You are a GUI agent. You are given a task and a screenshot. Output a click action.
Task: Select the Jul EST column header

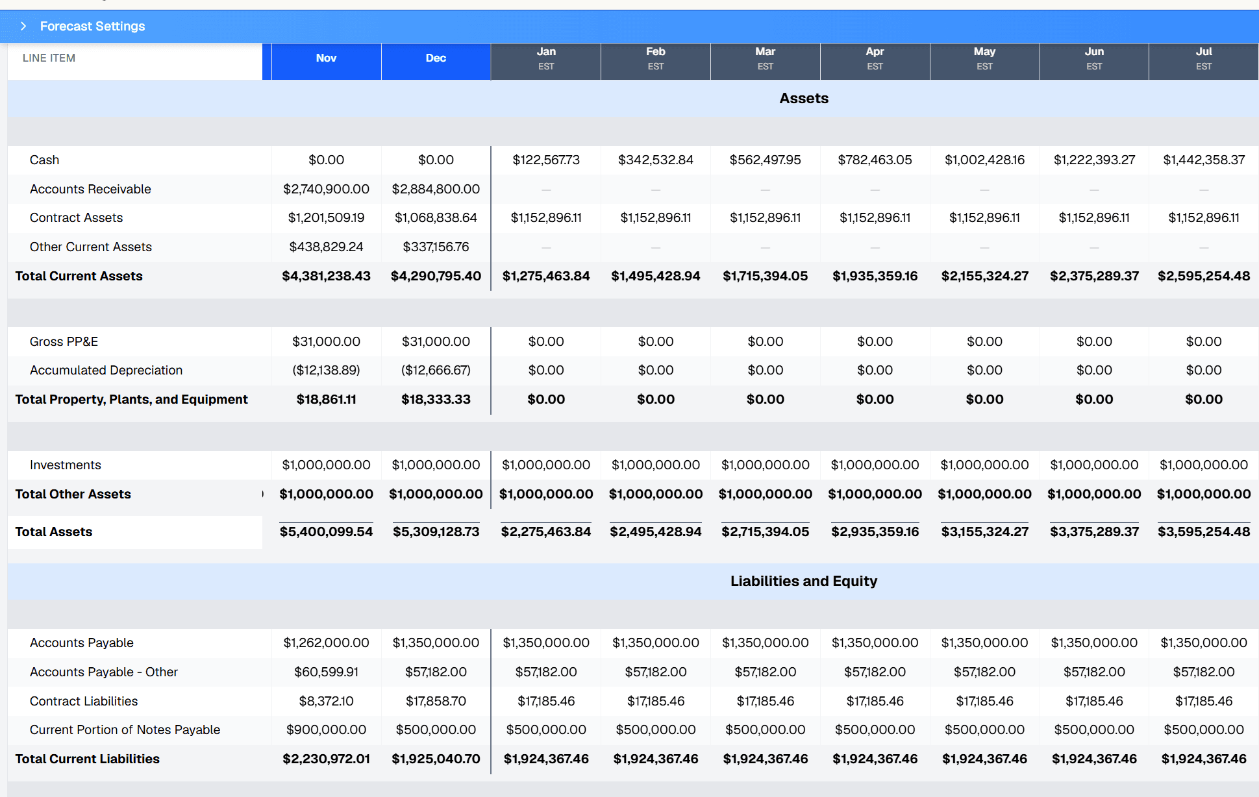click(x=1204, y=61)
